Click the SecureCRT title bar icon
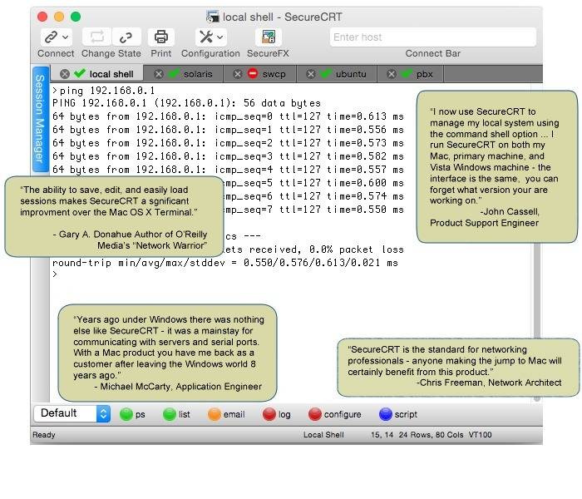582x499 pixels. point(213,17)
